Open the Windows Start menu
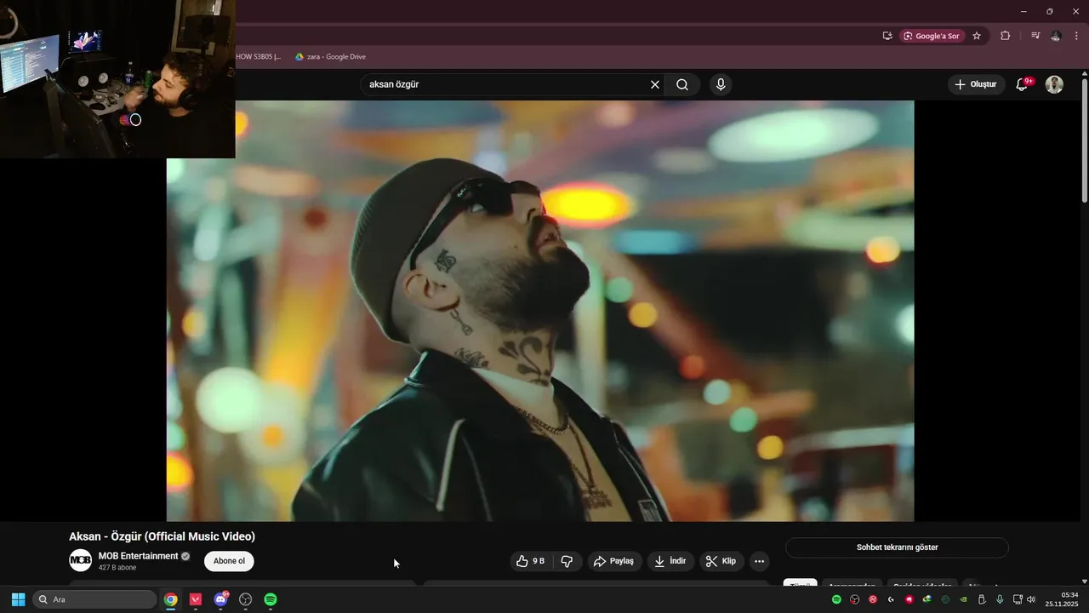Screen dimensions: 1089x613 pyautogui.click(x=18, y=599)
